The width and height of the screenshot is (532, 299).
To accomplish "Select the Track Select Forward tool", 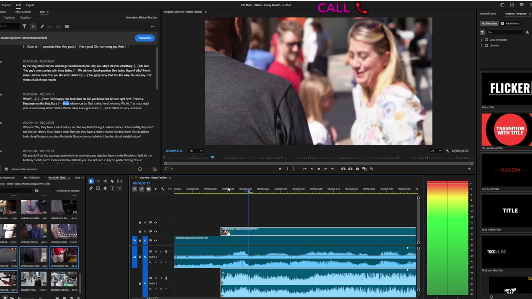I will 98,181.
